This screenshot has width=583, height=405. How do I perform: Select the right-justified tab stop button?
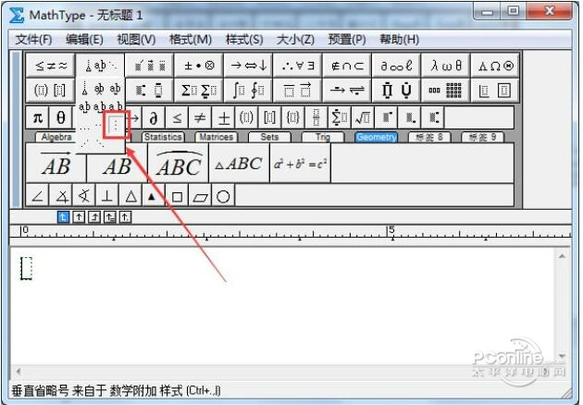(94, 216)
